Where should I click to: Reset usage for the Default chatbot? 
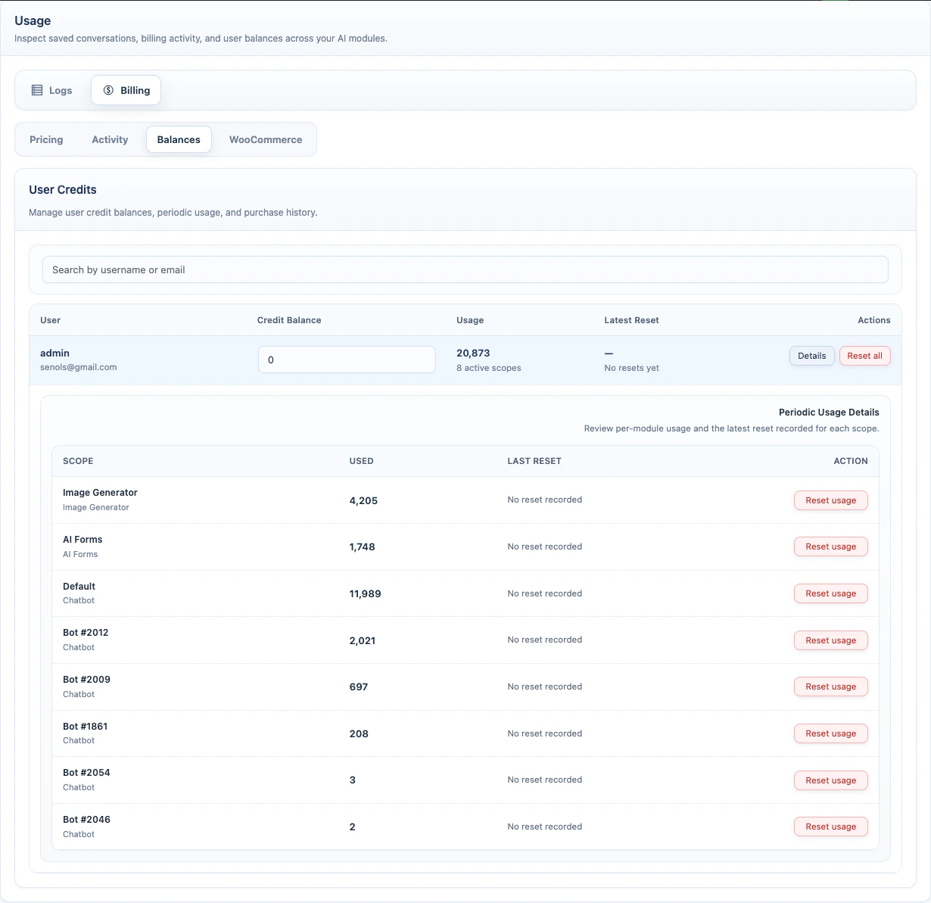click(x=830, y=593)
